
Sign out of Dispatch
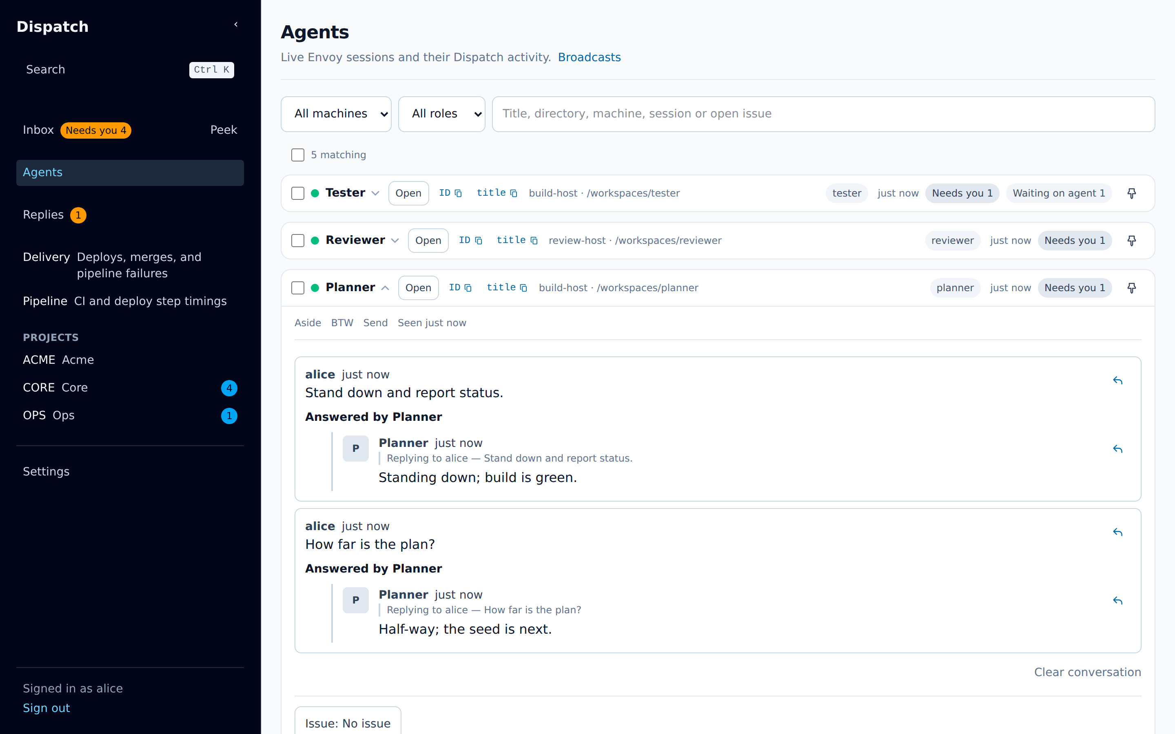tap(46, 708)
